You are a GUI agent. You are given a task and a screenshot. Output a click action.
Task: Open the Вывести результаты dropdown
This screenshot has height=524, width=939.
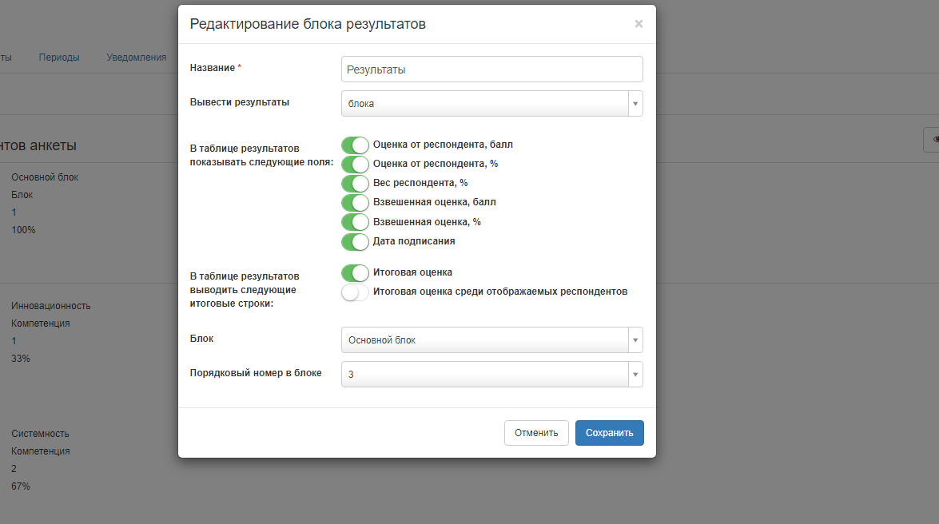pyautogui.click(x=491, y=104)
